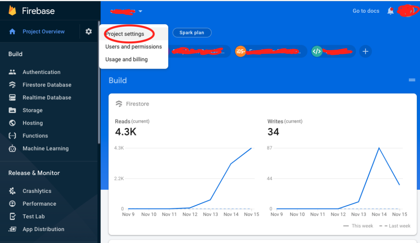Image resolution: width=420 pixels, height=243 pixels.
Task: Open the project settings gear menu
Action: (88, 31)
